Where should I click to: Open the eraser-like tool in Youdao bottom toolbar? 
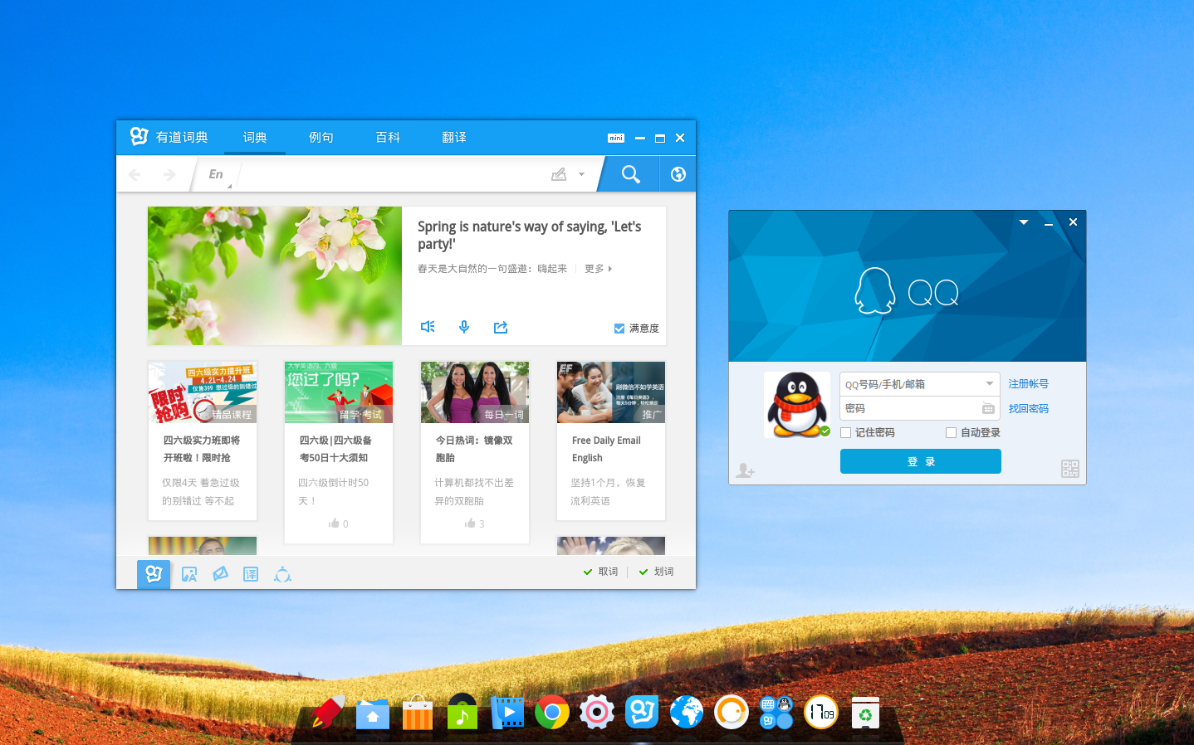point(220,574)
